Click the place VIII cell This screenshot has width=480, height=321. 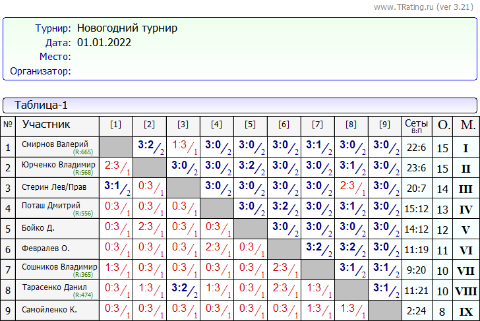[x=466, y=291]
